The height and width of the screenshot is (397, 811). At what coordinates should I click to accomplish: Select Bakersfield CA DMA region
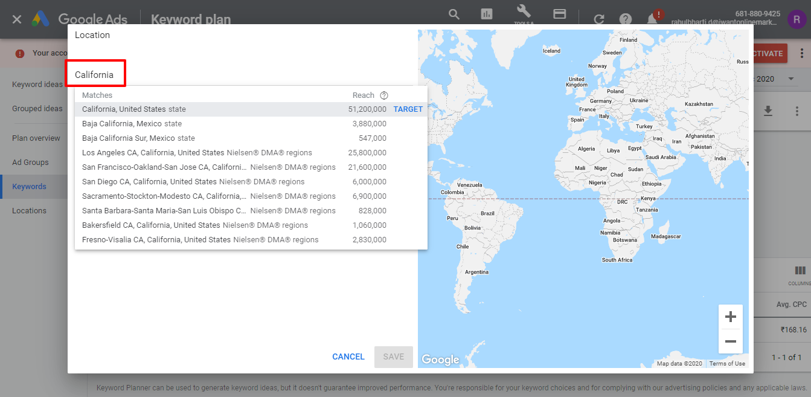[x=251, y=225]
